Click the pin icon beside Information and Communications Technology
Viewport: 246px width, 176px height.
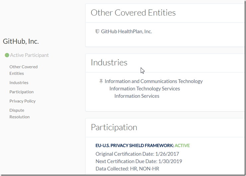click(101, 81)
